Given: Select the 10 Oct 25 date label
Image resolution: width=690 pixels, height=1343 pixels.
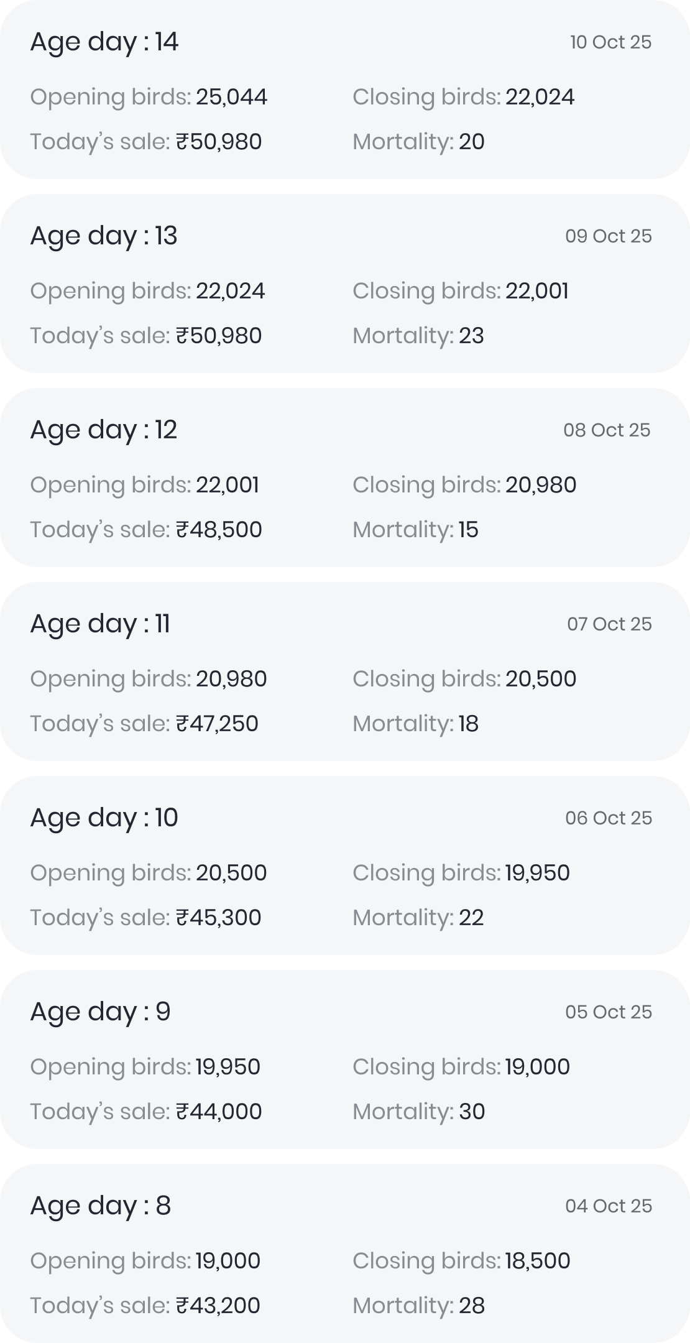Looking at the screenshot, I should point(610,42).
